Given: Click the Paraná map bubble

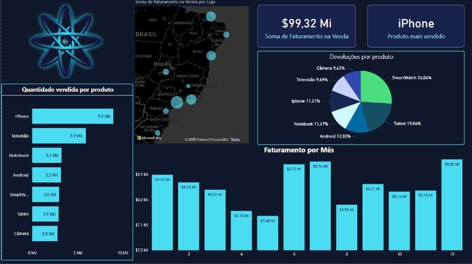Looking at the screenshot, I should pos(166,111).
